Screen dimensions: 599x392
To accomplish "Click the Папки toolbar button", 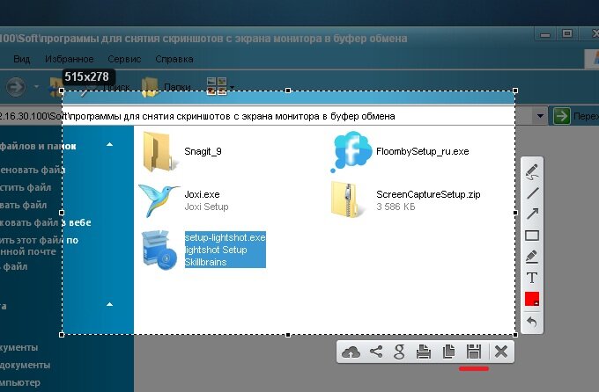I will pyautogui.click(x=166, y=87).
